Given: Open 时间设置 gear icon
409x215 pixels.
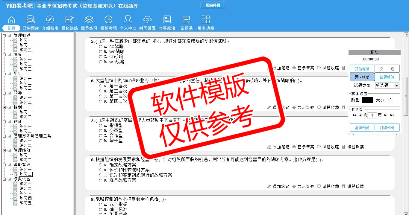Looking at the screenshot, I should (147, 20).
